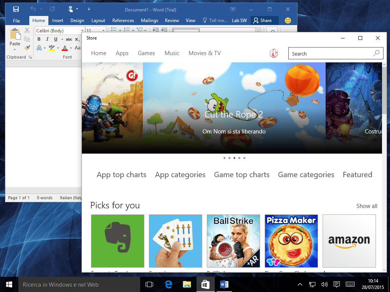Viewport: 390px width, 292px height.
Task: Click the Format Painter brush icon
Action: coord(27,48)
